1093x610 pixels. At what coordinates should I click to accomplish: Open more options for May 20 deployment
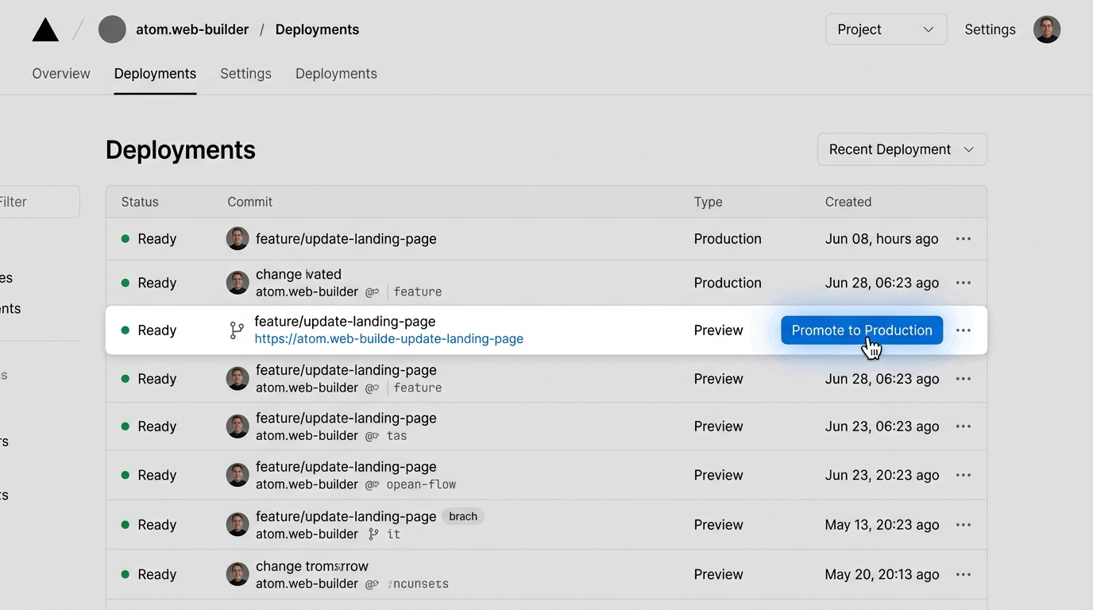963,574
